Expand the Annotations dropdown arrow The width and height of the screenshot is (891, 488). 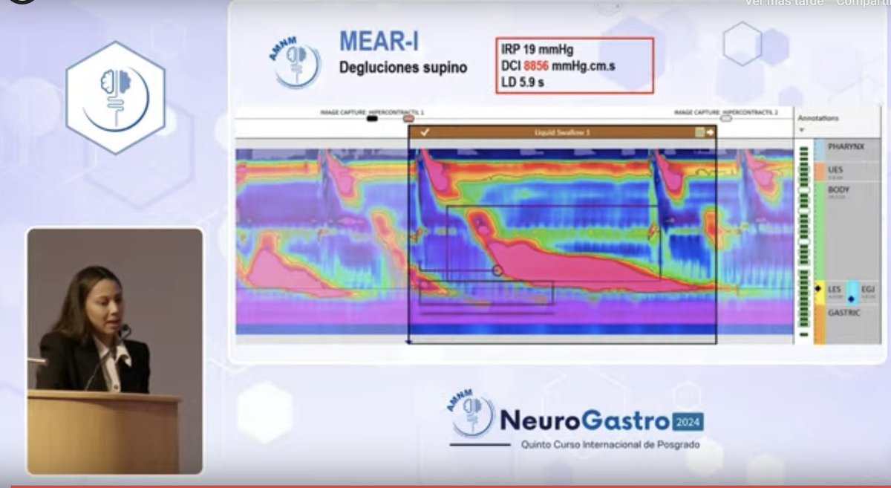(x=801, y=129)
